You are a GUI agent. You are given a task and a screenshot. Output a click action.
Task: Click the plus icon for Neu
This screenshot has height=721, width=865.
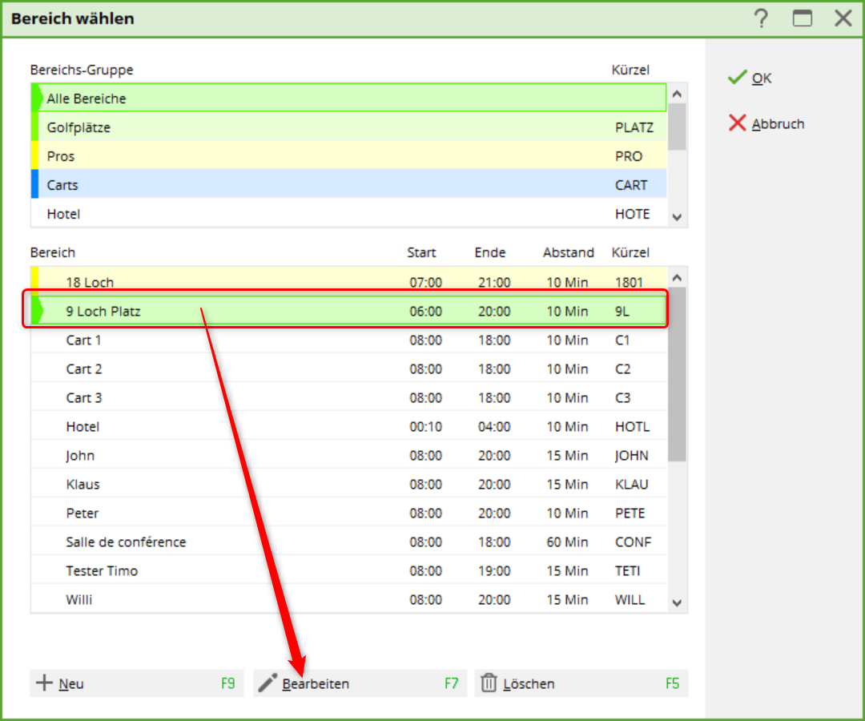pyautogui.click(x=44, y=683)
